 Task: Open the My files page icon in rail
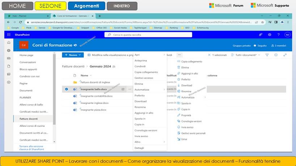coord(9,66)
